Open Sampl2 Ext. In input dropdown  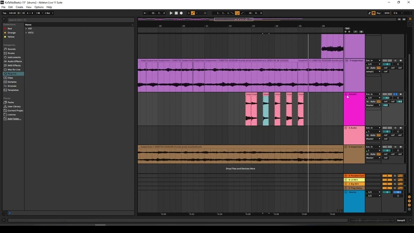(373, 94)
